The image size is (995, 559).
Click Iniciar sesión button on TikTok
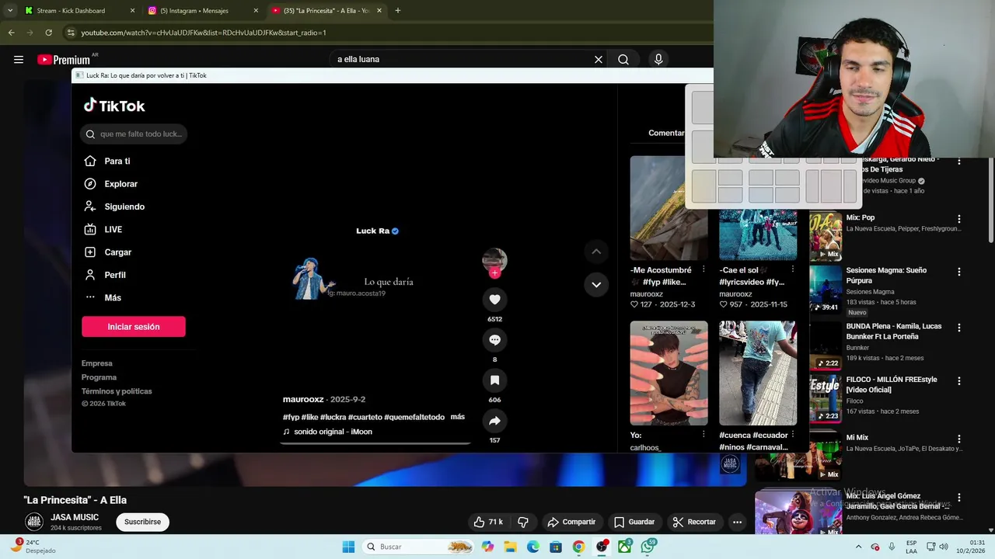pos(134,327)
